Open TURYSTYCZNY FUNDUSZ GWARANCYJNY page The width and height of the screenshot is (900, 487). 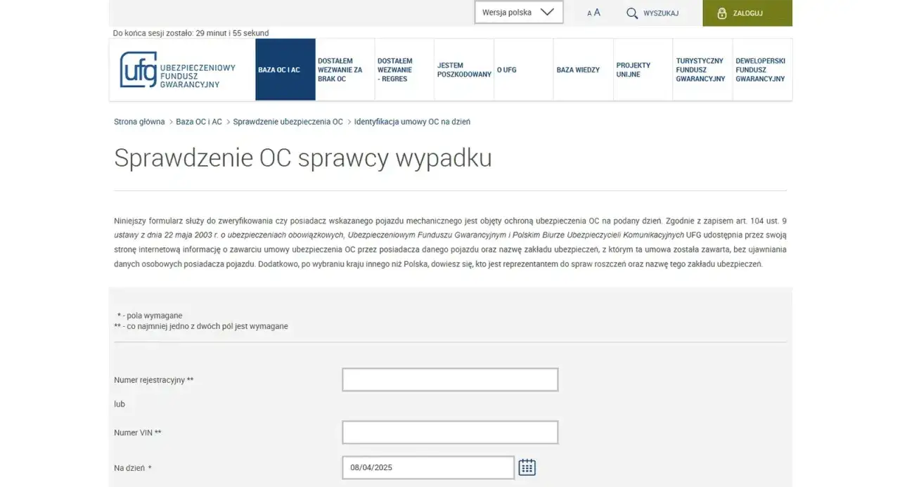click(701, 70)
